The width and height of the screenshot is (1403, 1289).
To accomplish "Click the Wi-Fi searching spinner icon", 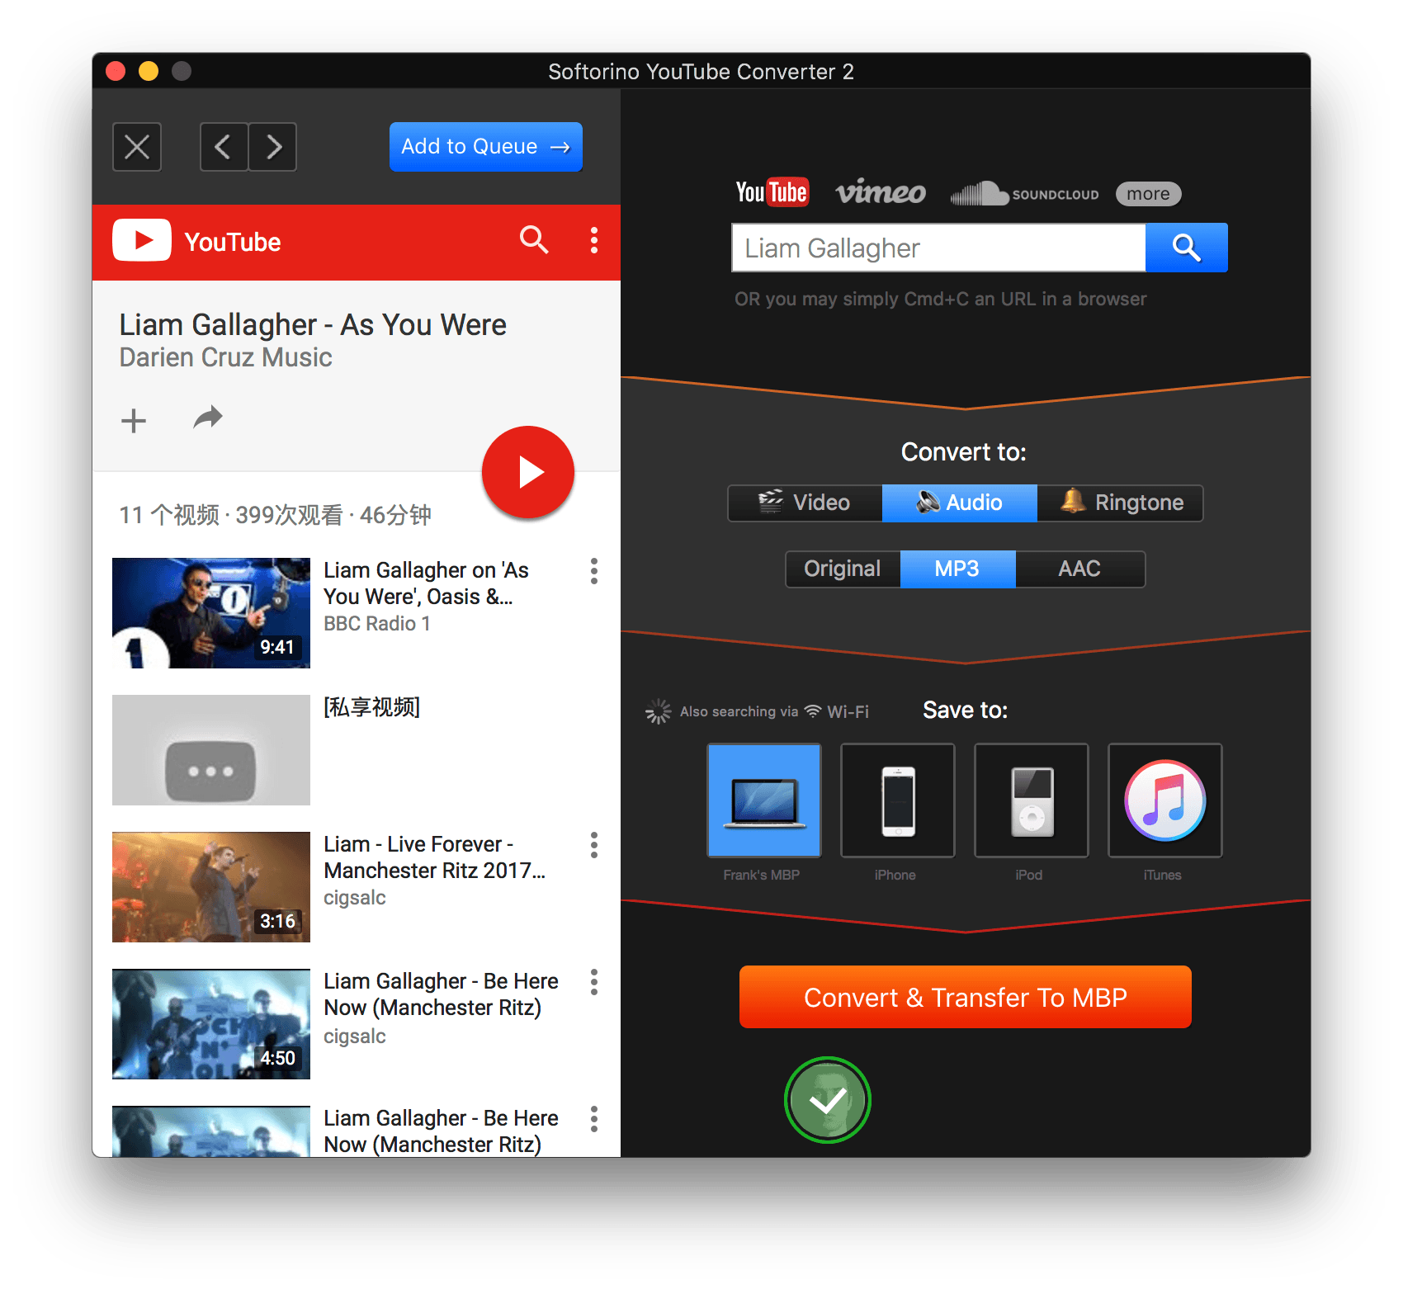I will 659,711.
